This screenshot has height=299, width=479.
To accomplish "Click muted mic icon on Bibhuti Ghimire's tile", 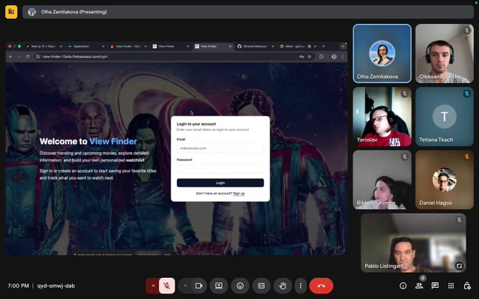I will pyautogui.click(x=404, y=157).
